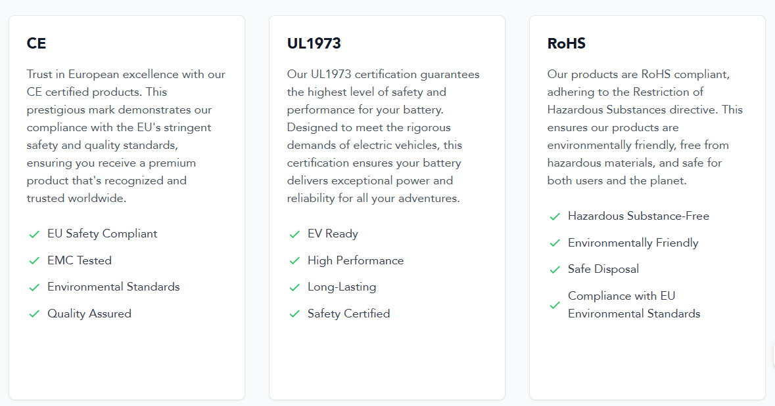This screenshot has width=775, height=406.
Task: Click the CE certification description paragraph
Action: (x=126, y=136)
